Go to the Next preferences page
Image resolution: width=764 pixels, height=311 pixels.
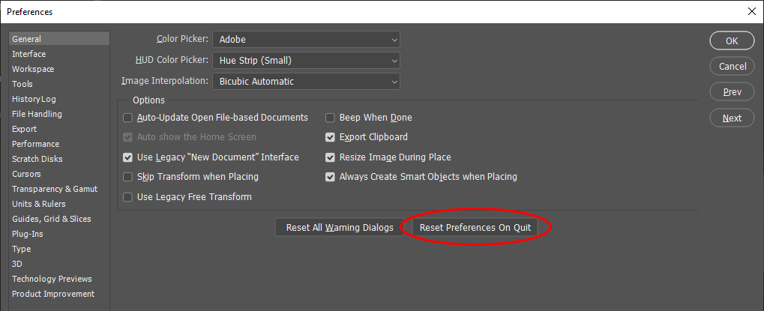732,118
